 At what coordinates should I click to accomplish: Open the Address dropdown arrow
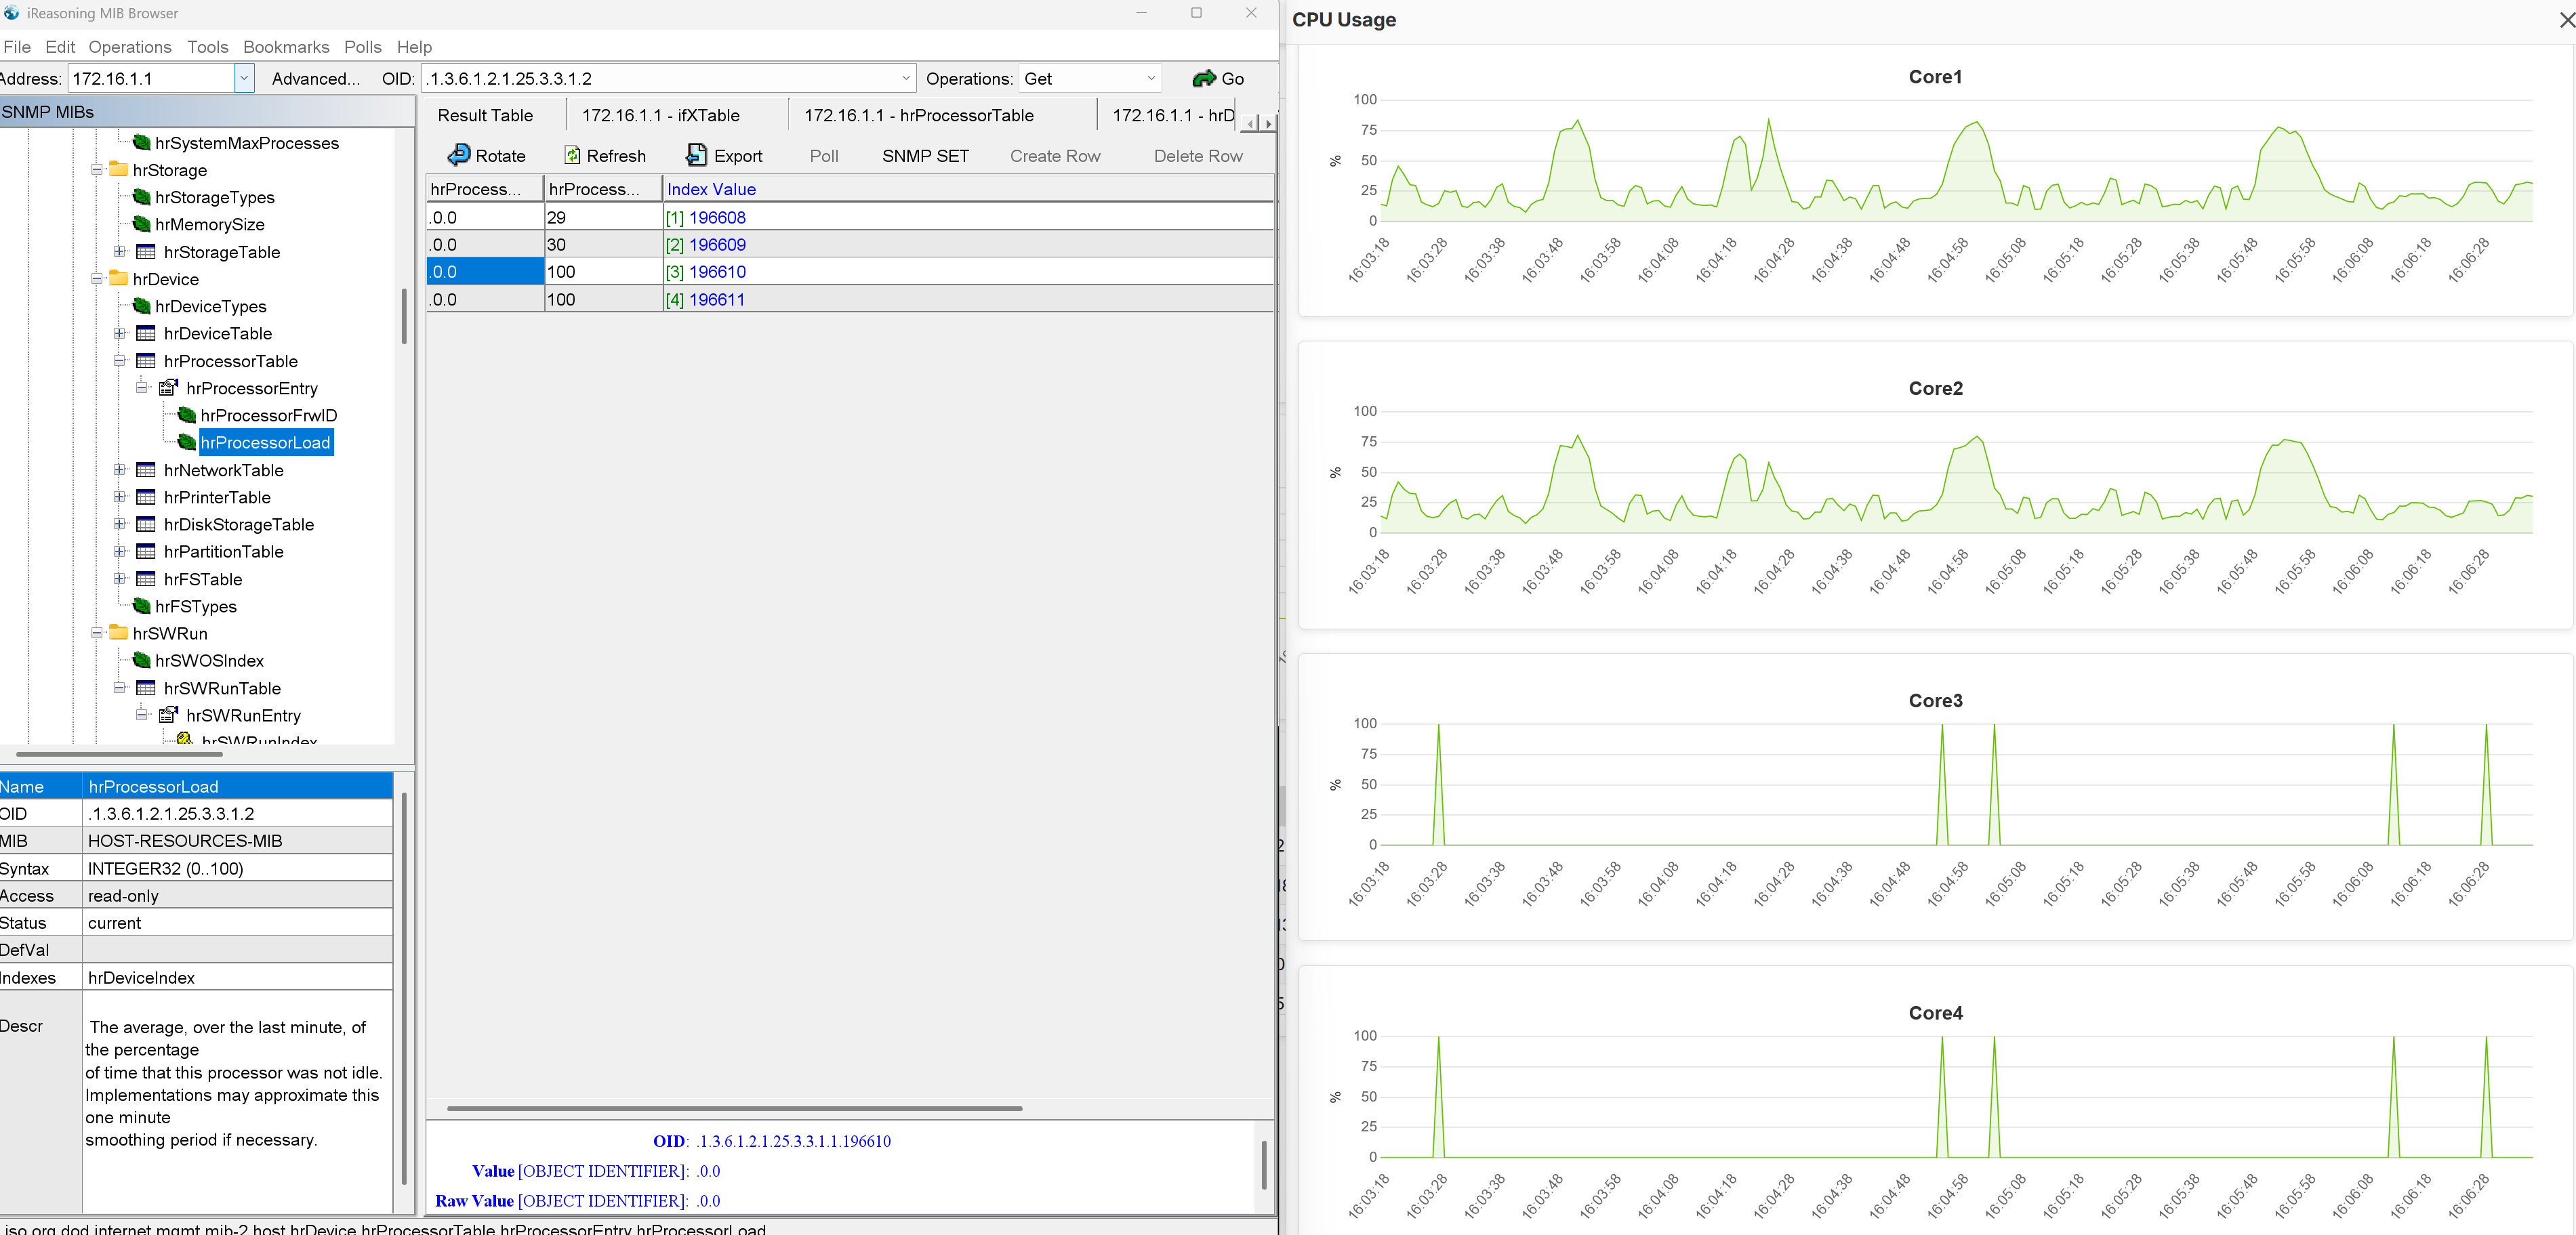pyautogui.click(x=244, y=78)
